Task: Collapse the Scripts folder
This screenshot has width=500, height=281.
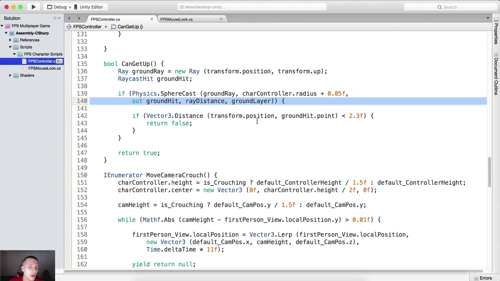Action: click(x=10, y=47)
